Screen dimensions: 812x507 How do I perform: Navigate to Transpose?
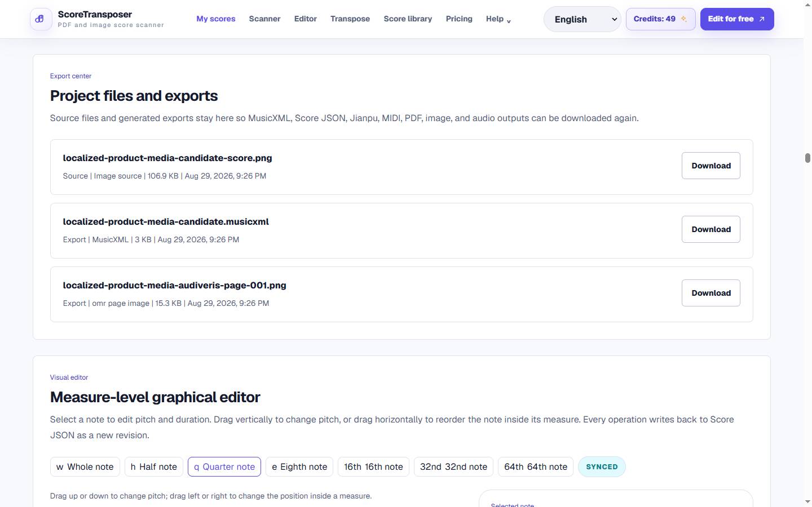pos(350,19)
